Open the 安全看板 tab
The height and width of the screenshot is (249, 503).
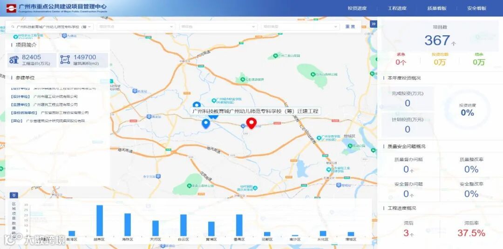click(x=477, y=8)
